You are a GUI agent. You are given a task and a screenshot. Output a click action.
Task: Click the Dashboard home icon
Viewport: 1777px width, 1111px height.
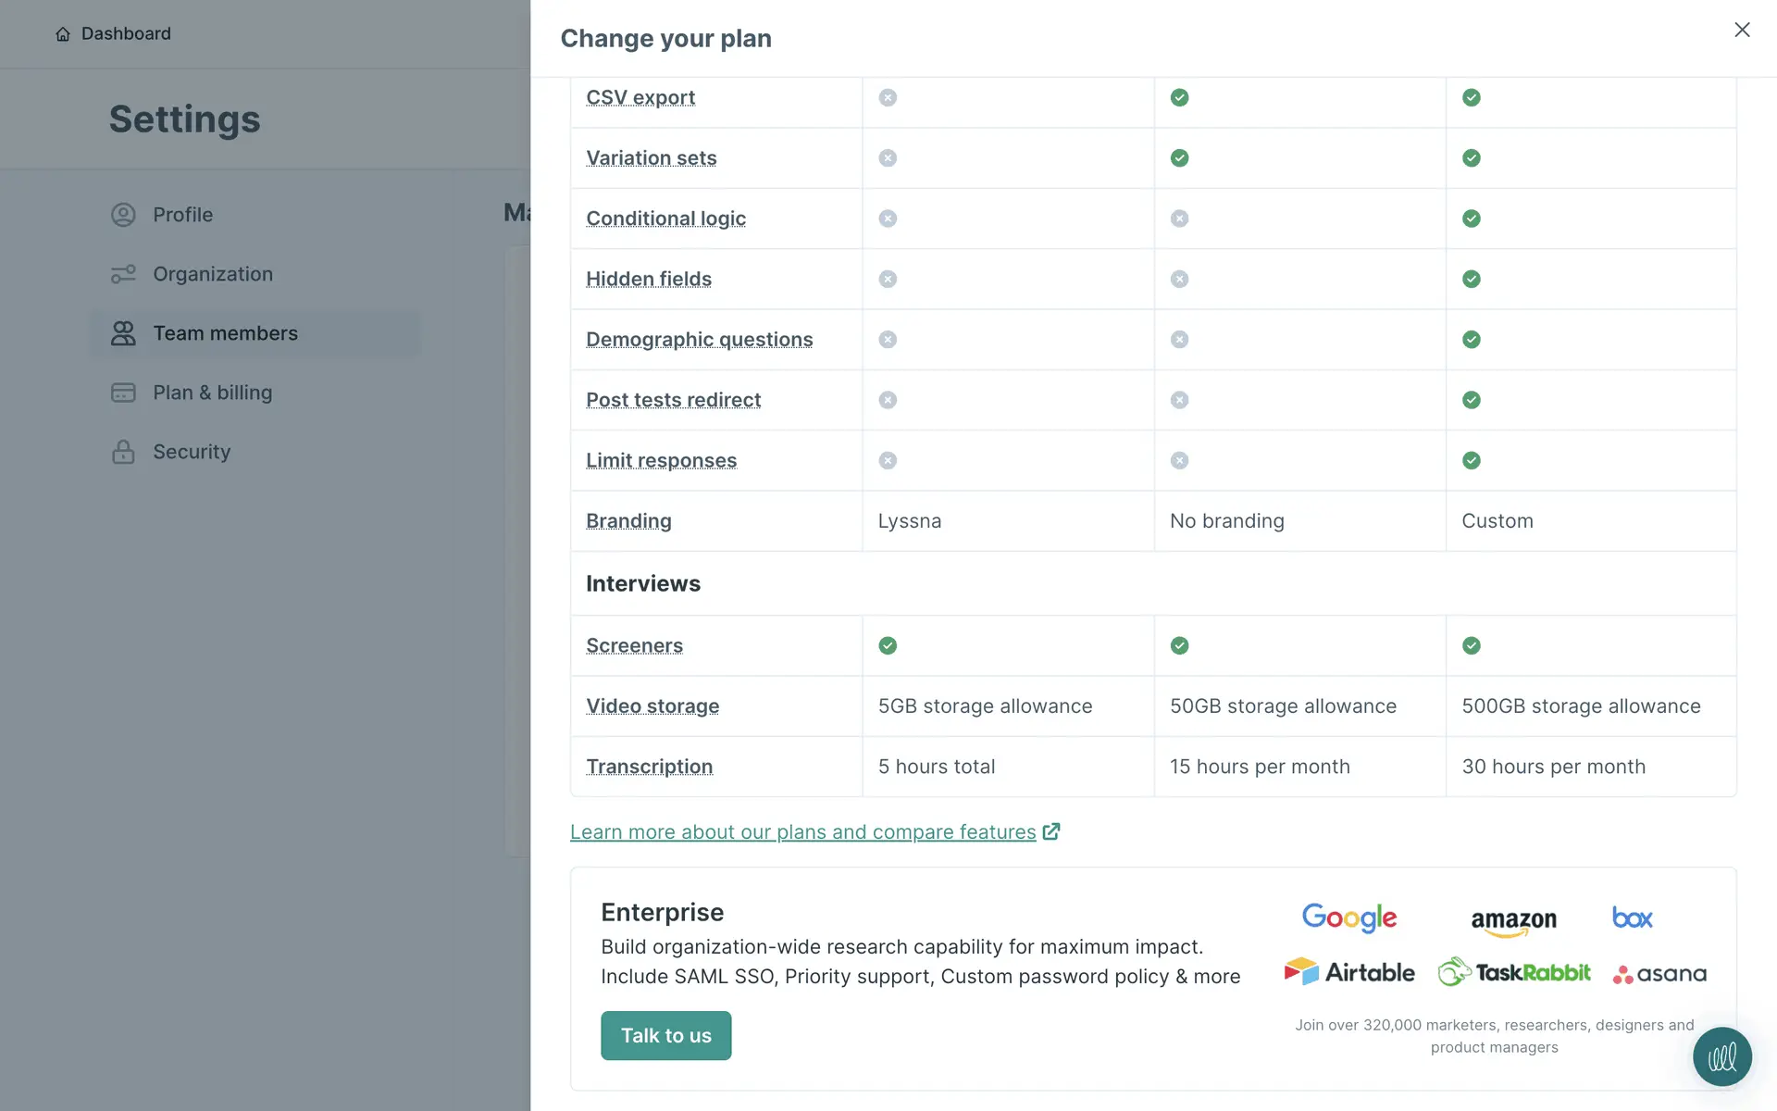tap(63, 34)
